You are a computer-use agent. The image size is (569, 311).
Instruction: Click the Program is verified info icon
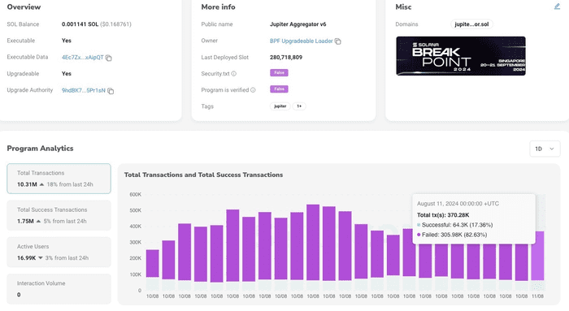pos(253,90)
